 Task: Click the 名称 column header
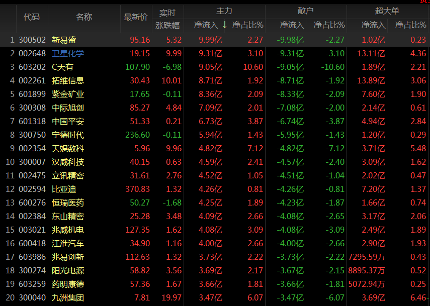84,17
